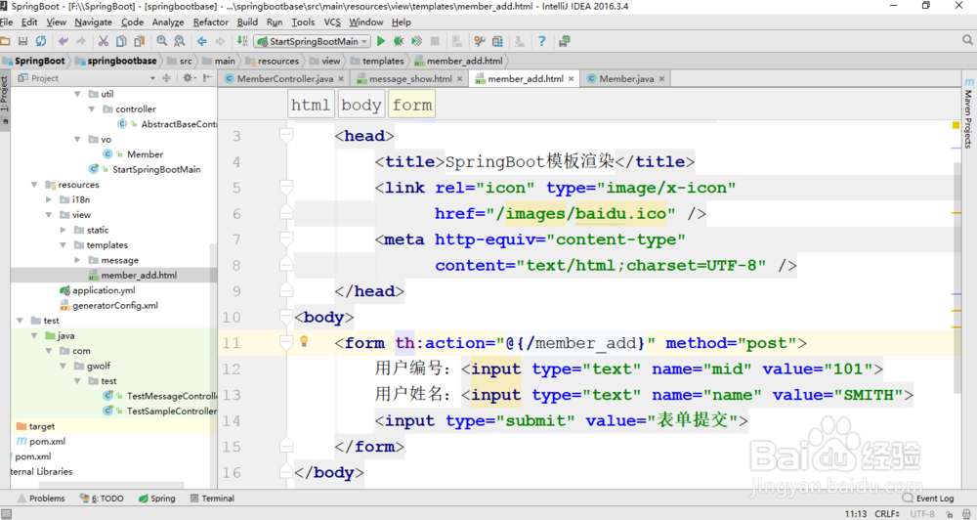Select application.yml in the project tree

point(97,290)
